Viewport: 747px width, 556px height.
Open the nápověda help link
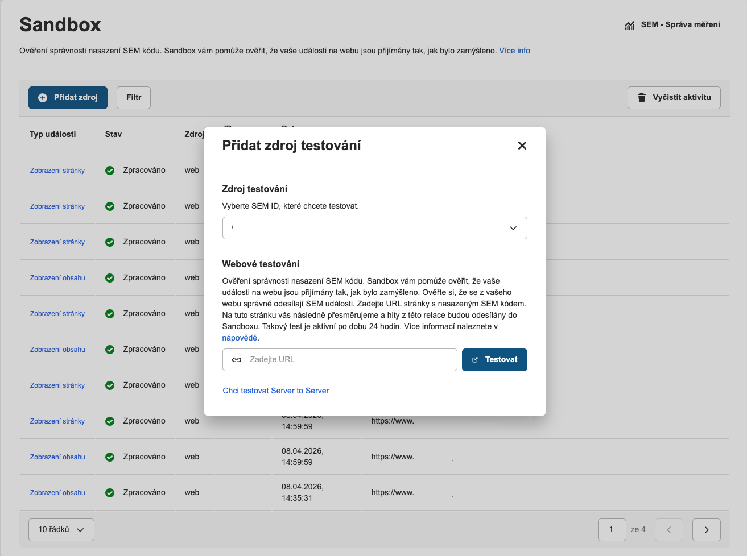[x=240, y=338]
